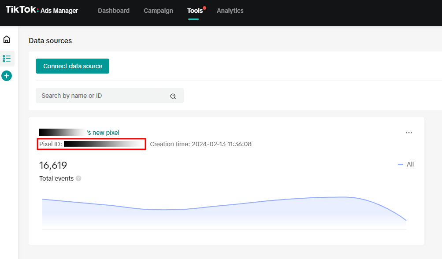Select the list icon in the sidebar
Viewport: 442px width, 259px height.
pos(7,58)
